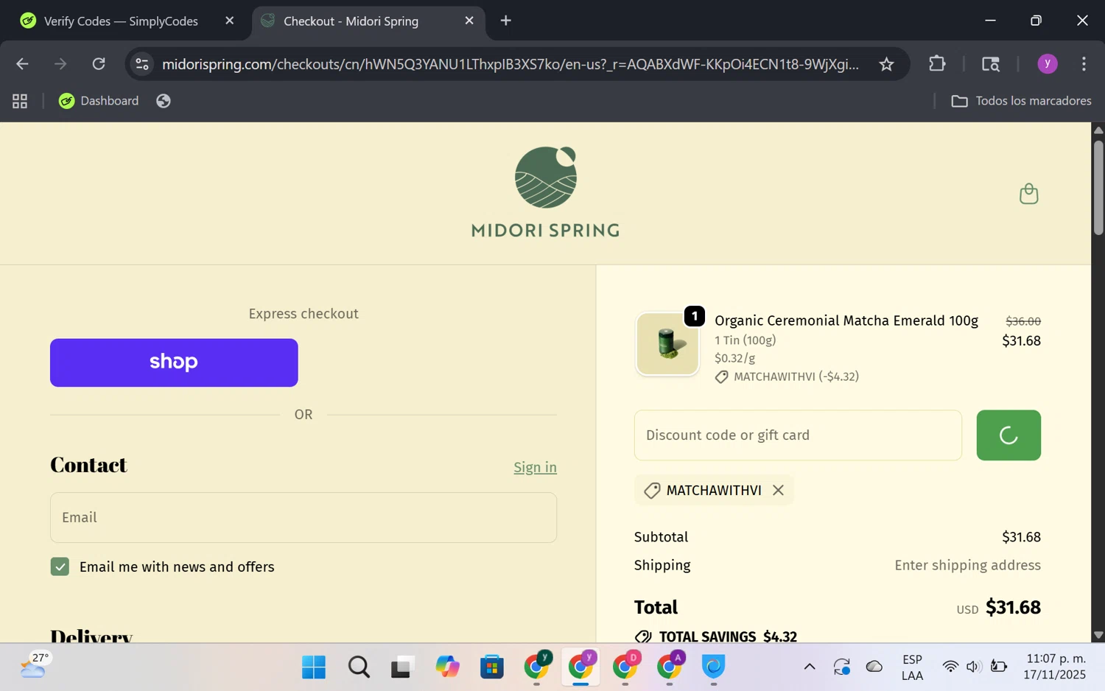The width and height of the screenshot is (1105, 691).
Task: Open the Chrome three-dot menu
Action: coord(1084,64)
